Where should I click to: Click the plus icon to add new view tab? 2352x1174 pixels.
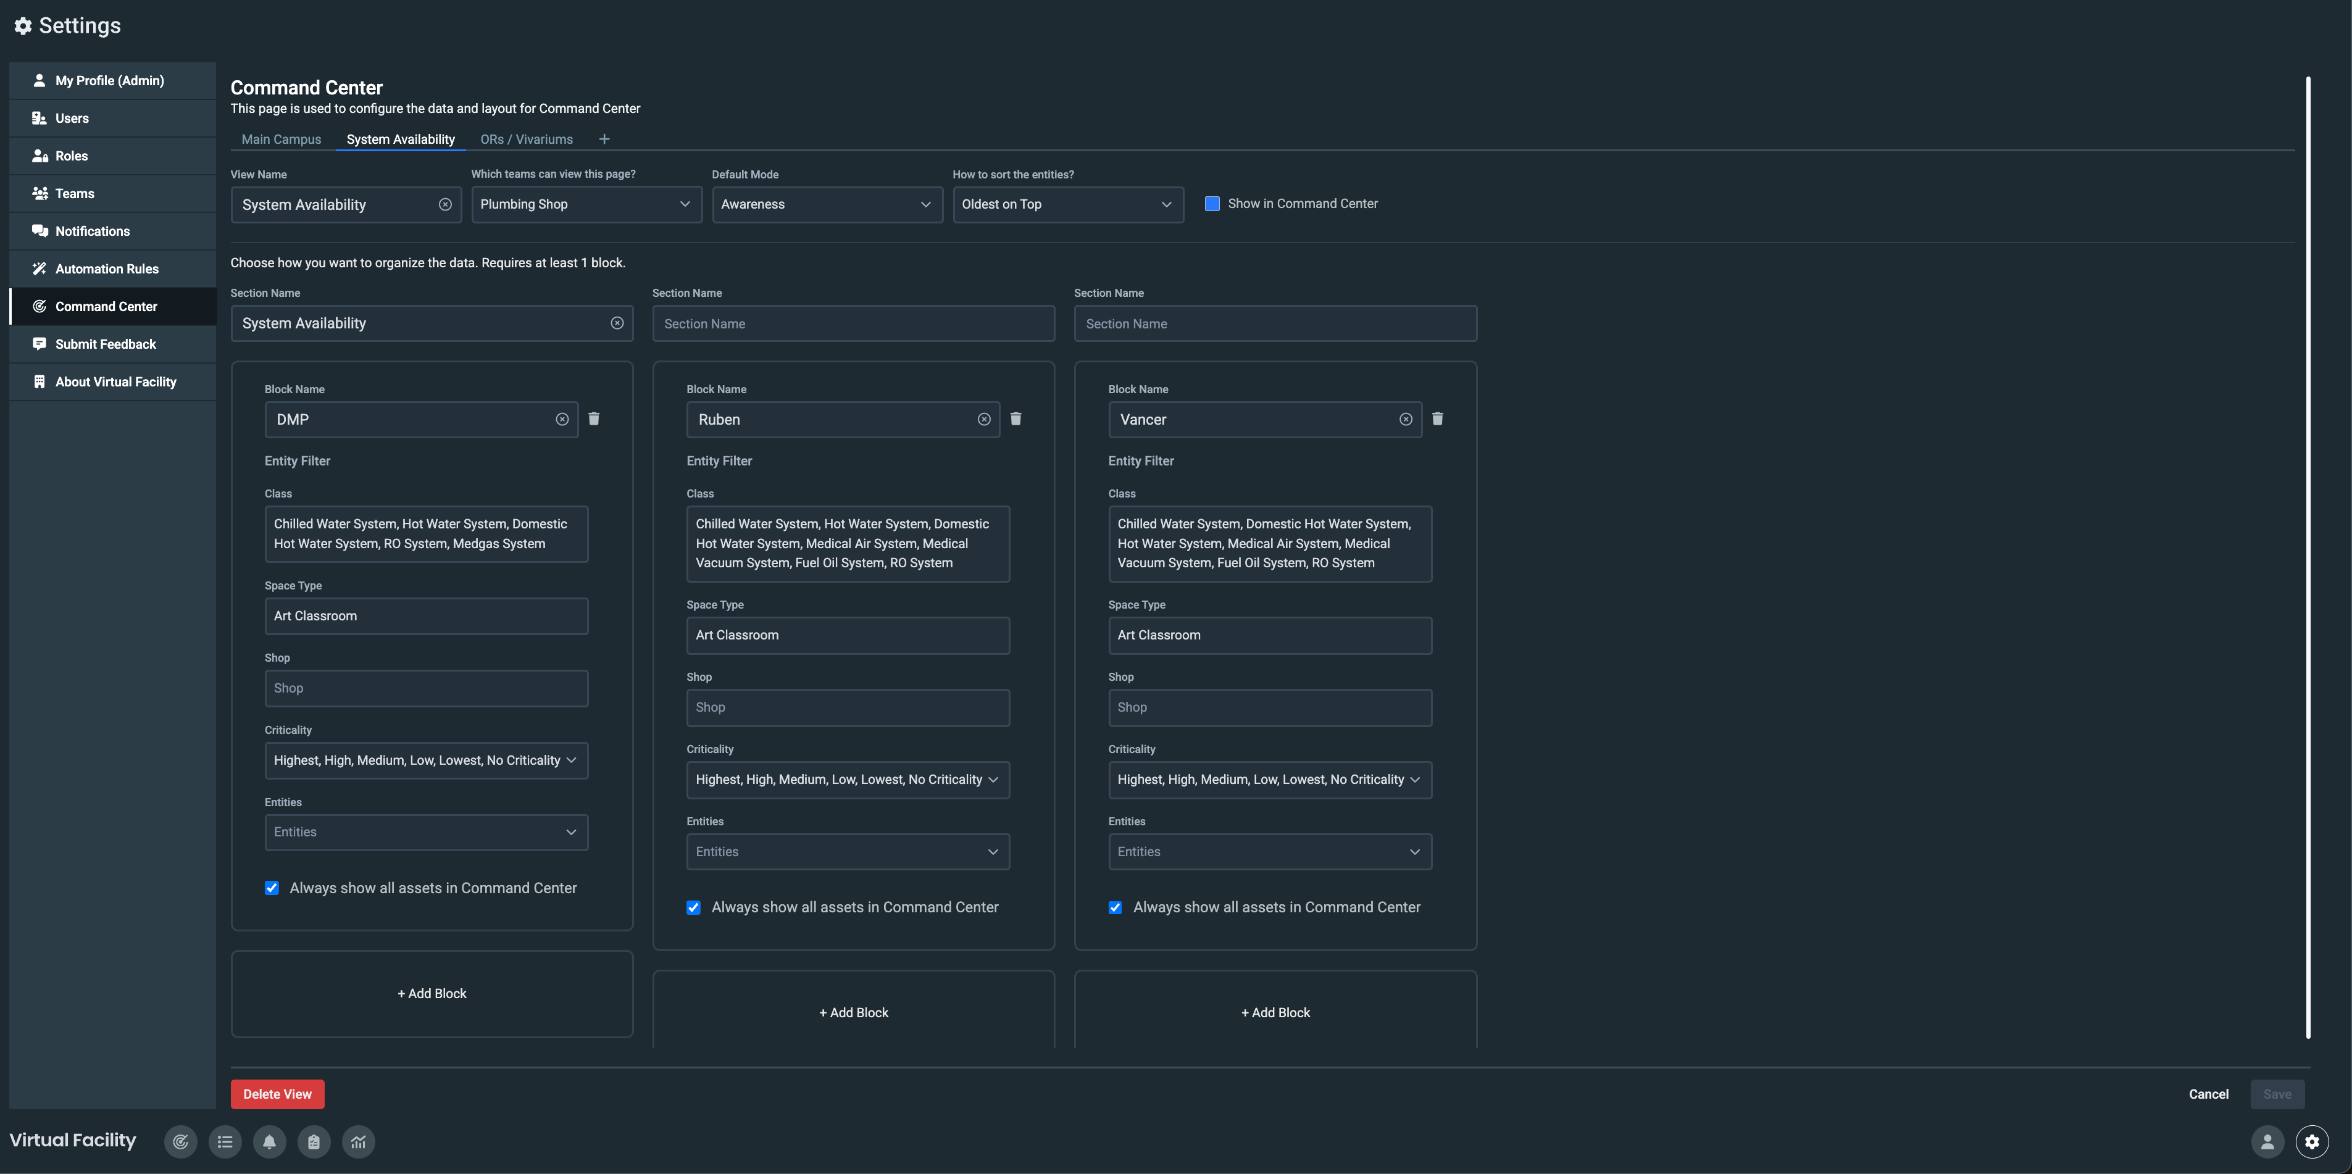604,139
